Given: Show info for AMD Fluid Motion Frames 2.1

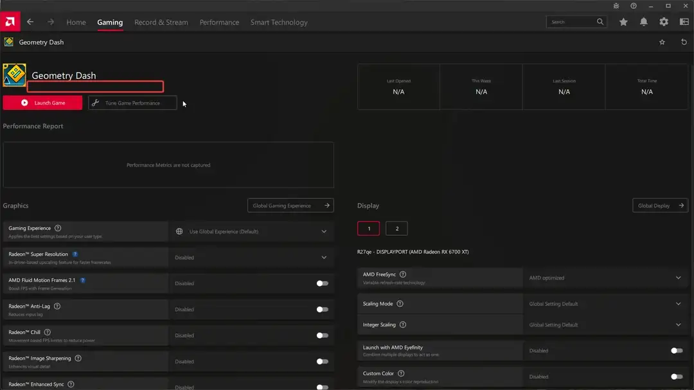Looking at the screenshot, I should (82, 280).
